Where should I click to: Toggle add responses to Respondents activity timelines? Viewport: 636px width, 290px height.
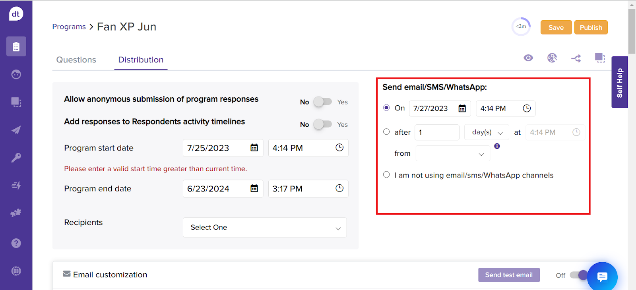(322, 124)
